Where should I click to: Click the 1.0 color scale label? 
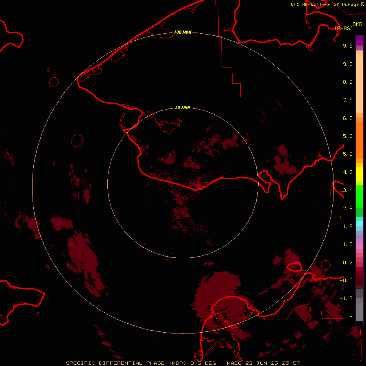348,244
